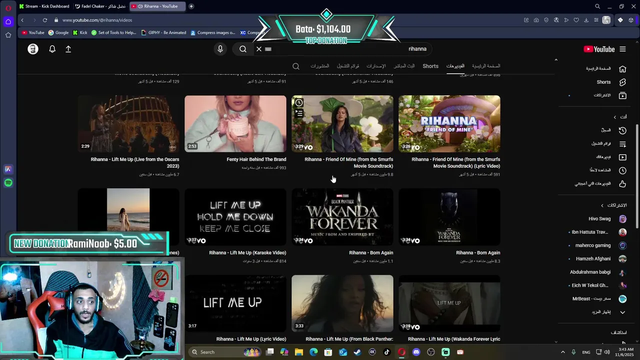The image size is (640, 360).
Task: Play Fenty Hair Behind The Brand thumbnail
Action: click(x=235, y=123)
